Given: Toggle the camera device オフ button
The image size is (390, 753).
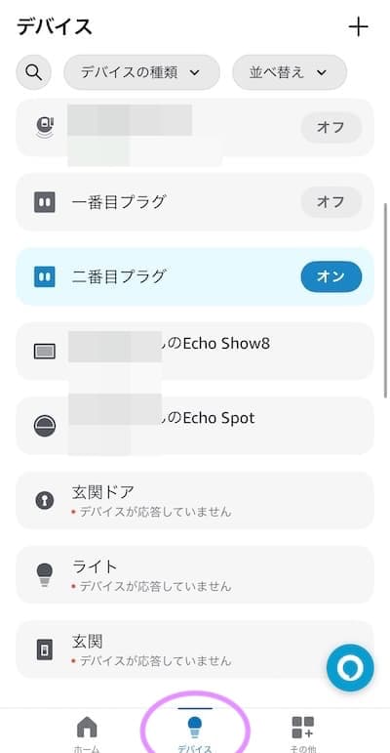Looking at the screenshot, I should 331,127.
